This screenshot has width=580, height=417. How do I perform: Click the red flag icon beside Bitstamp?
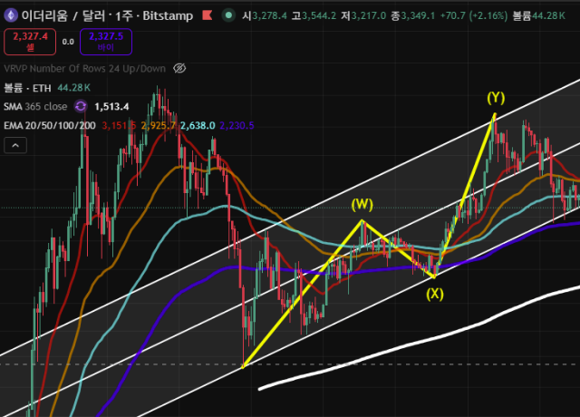coord(208,15)
